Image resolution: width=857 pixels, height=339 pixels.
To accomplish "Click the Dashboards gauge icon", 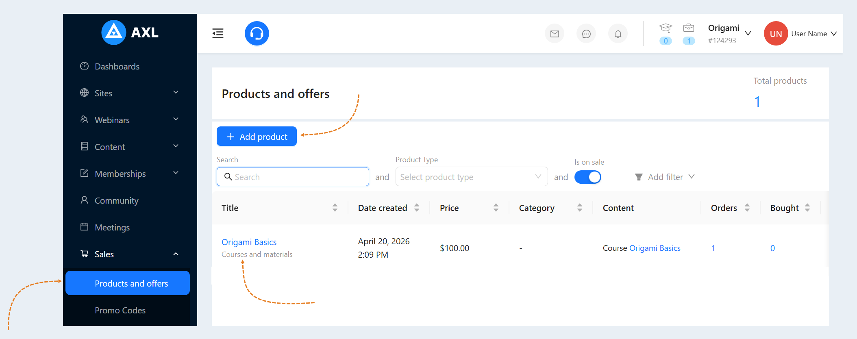I will coord(84,66).
